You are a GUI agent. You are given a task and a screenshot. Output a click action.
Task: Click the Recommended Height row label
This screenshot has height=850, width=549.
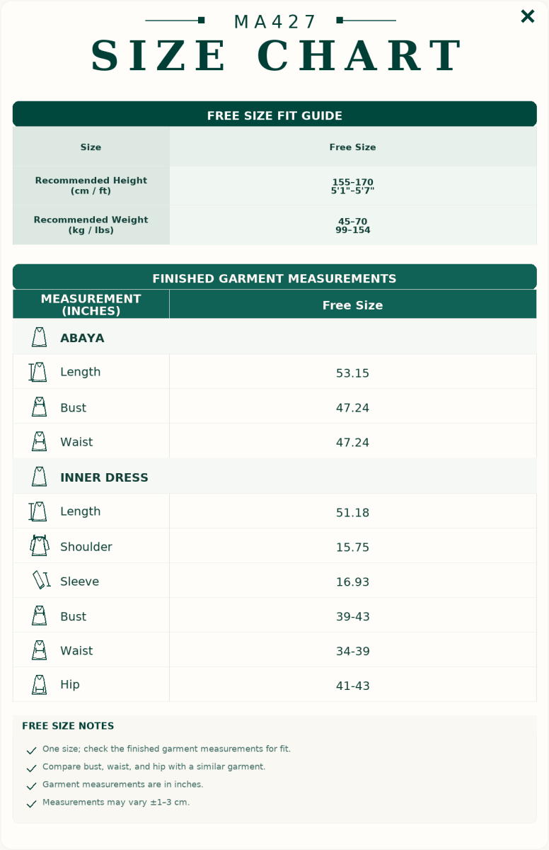(91, 186)
